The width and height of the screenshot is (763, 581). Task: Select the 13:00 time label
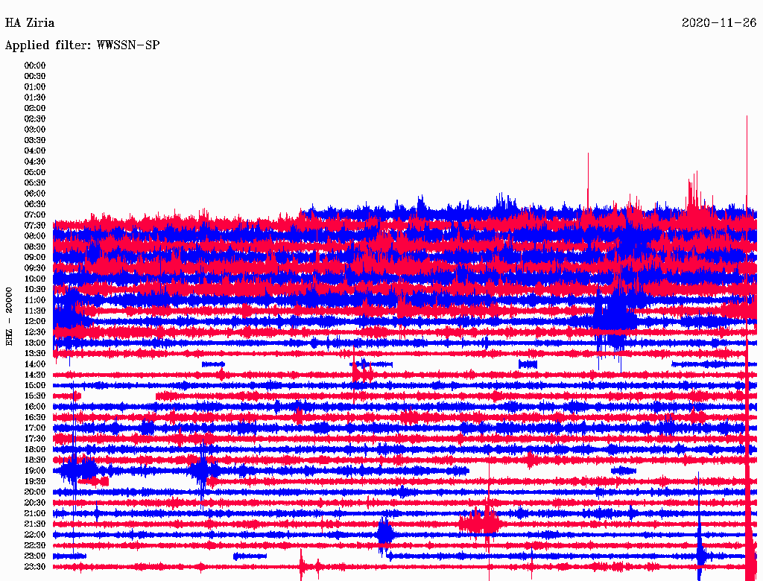35,343
